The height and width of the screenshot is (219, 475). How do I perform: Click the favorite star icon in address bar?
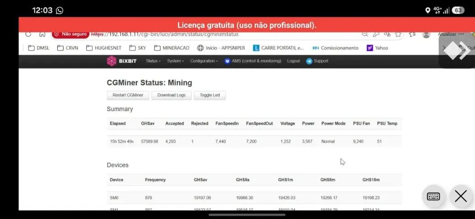398,34
